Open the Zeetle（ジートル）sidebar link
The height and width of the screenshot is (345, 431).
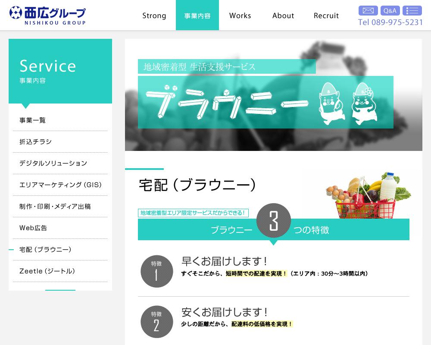[47, 271]
